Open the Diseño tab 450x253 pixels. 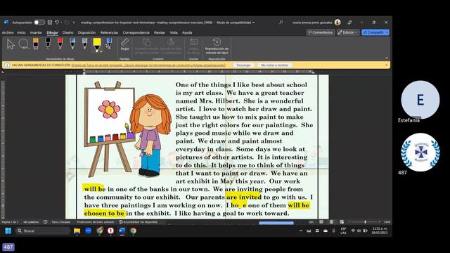(67, 32)
